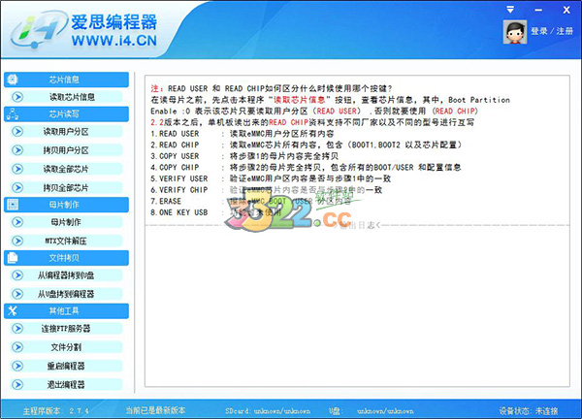This screenshot has width=582, height=419.
Task: Click the '8.ONE KEY USB' instruction line
Action: [x=216, y=212]
